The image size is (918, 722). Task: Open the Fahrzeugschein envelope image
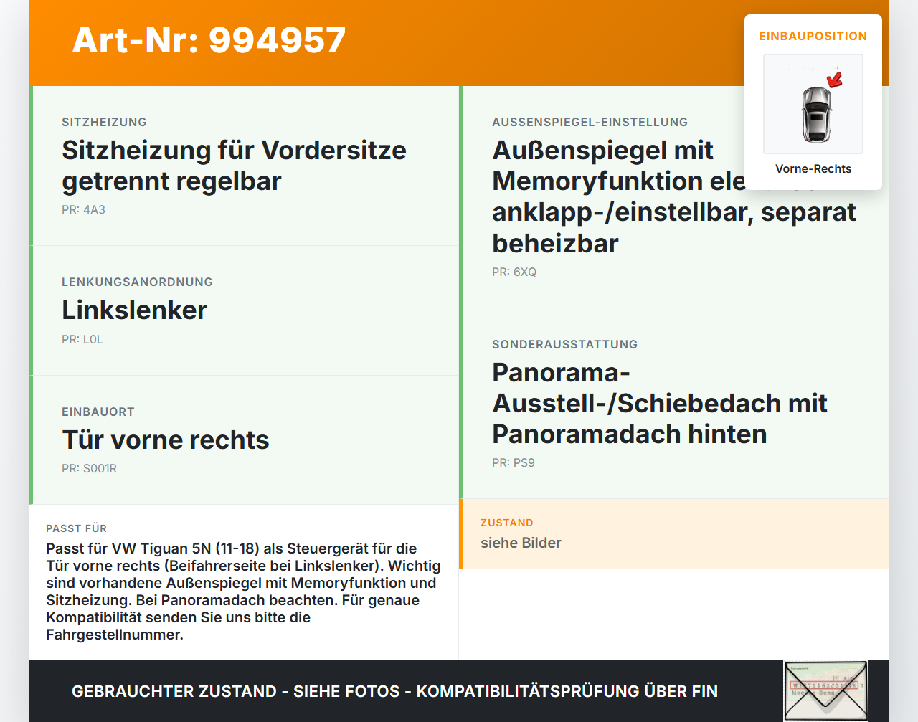[x=825, y=690]
